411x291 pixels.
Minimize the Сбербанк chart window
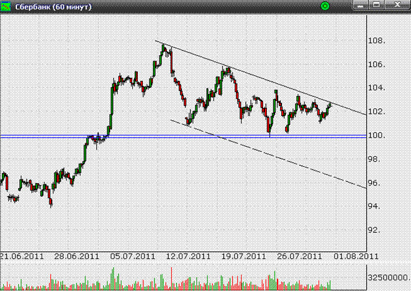point(360,5)
